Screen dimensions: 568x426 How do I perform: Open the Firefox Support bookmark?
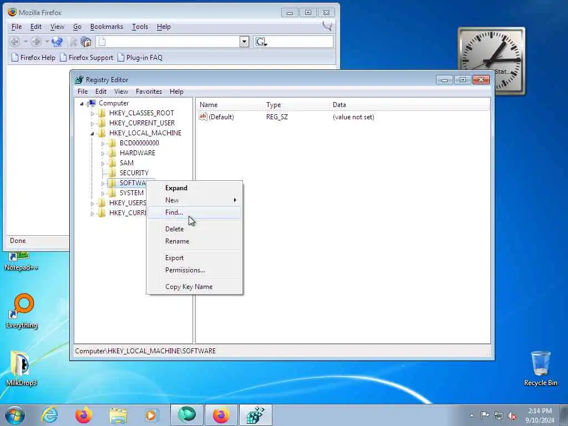[87, 58]
